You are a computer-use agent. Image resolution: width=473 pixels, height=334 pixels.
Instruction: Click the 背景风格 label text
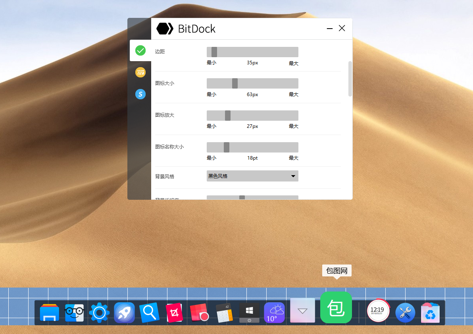click(165, 176)
